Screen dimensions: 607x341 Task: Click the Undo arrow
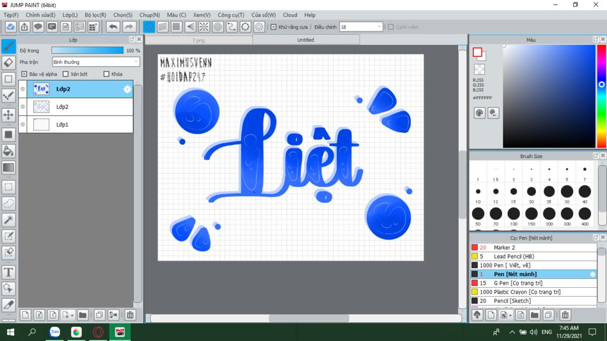point(113,27)
